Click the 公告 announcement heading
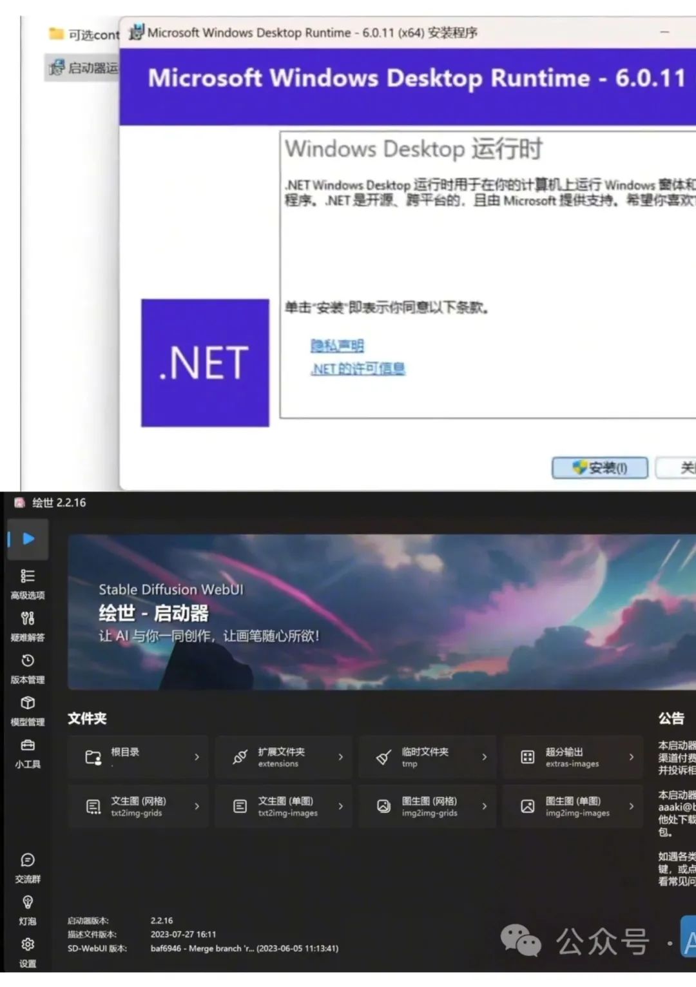 tap(671, 718)
